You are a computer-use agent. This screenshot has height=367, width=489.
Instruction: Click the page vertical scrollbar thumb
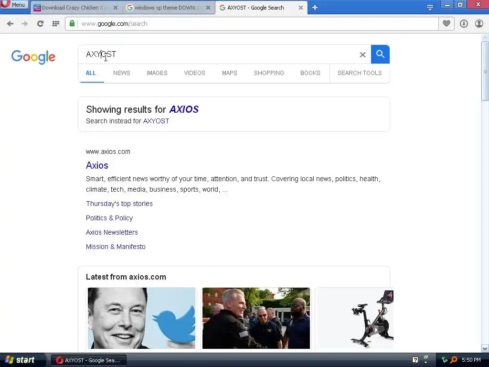(x=485, y=72)
